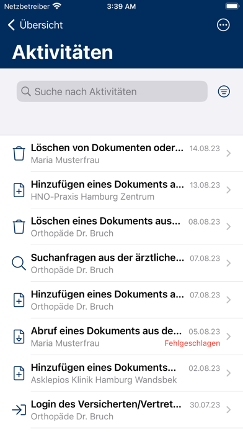Open chevron of Orthopäde 07.08.23 Hinzufügen entry

(228, 300)
